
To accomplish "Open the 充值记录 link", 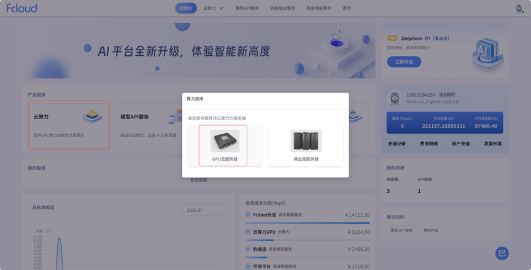I will pos(397,144).
